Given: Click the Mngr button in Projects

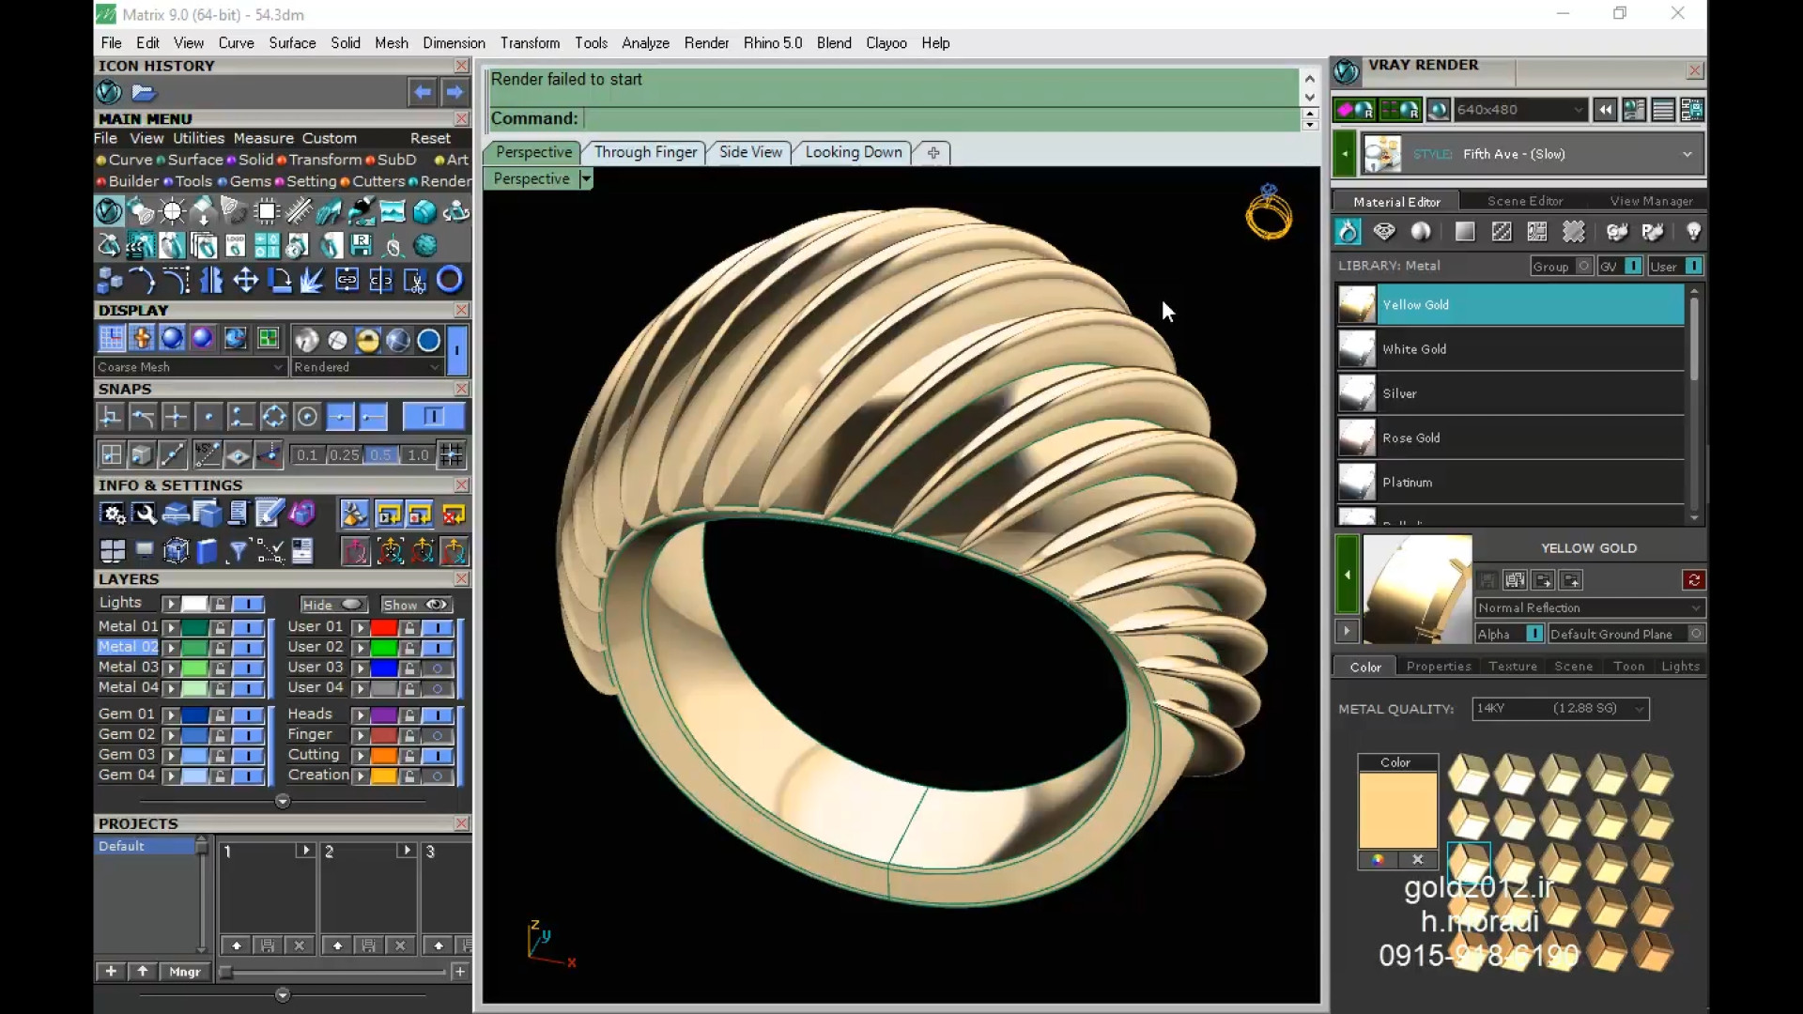Looking at the screenshot, I should pos(184,972).
